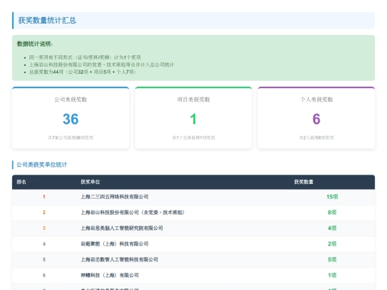Select rank 5 in 上海岩芯数智 row
The width and height of the screenshot is (387, 290).
coord(44,259)
